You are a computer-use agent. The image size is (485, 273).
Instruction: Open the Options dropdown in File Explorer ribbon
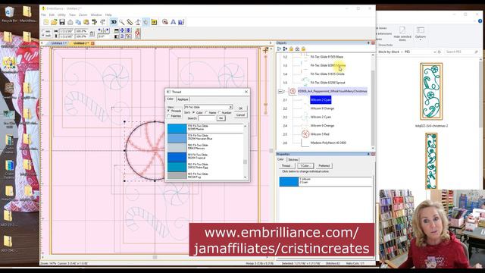pos(421,33)
